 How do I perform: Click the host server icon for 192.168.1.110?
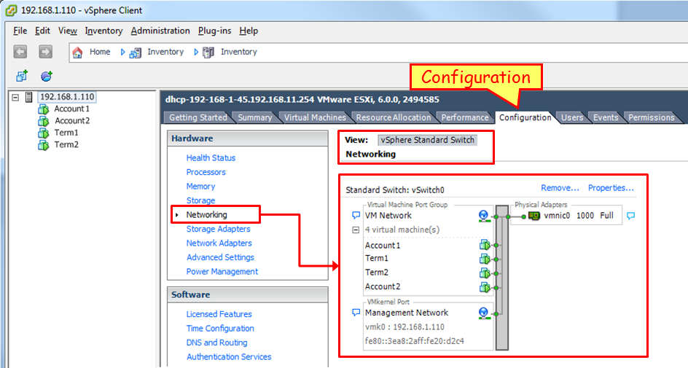click(x=29, y=97)
